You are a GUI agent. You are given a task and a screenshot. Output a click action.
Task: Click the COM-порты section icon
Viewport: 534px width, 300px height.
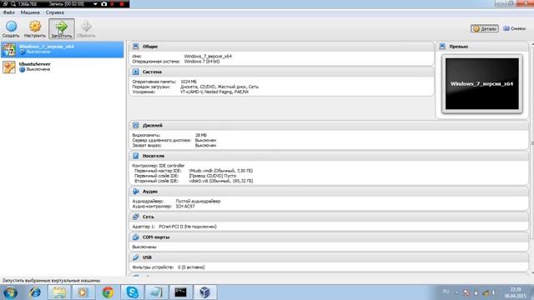[135, 237]
